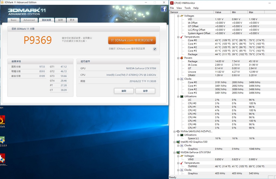Click the Min column header
Image resolution: width=276 pixels, height=179 pixels.
[x=239, y=12]
